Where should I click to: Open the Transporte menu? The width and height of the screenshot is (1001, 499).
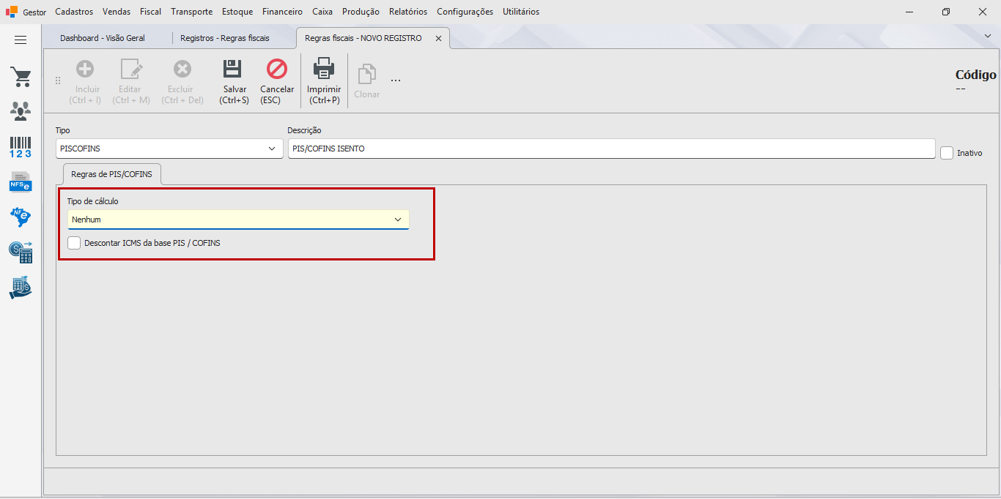pyautogui.click(x=192, y=12)
